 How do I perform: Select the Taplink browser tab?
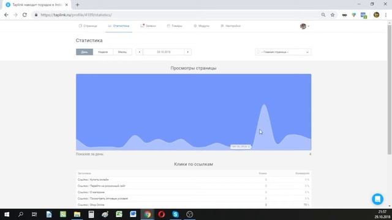pos(37,5)
